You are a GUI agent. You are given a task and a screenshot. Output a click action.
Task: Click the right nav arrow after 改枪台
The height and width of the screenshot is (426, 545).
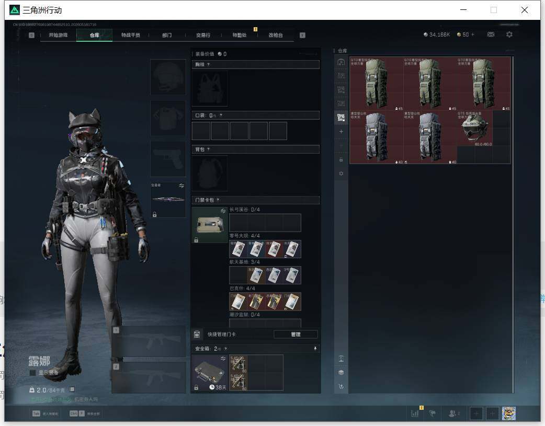tap(302, 35)
